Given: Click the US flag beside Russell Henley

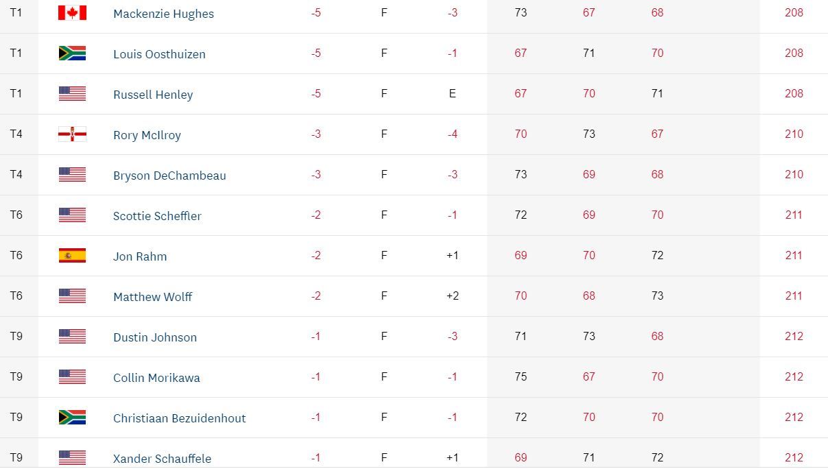Looking at the screenshot, I should tap(72, 94).
